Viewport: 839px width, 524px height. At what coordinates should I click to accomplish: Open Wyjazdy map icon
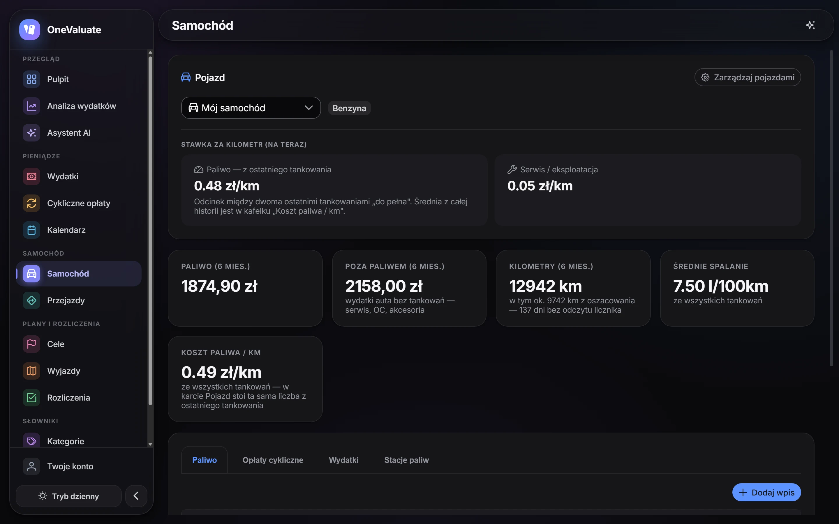[x=31, y=371]
